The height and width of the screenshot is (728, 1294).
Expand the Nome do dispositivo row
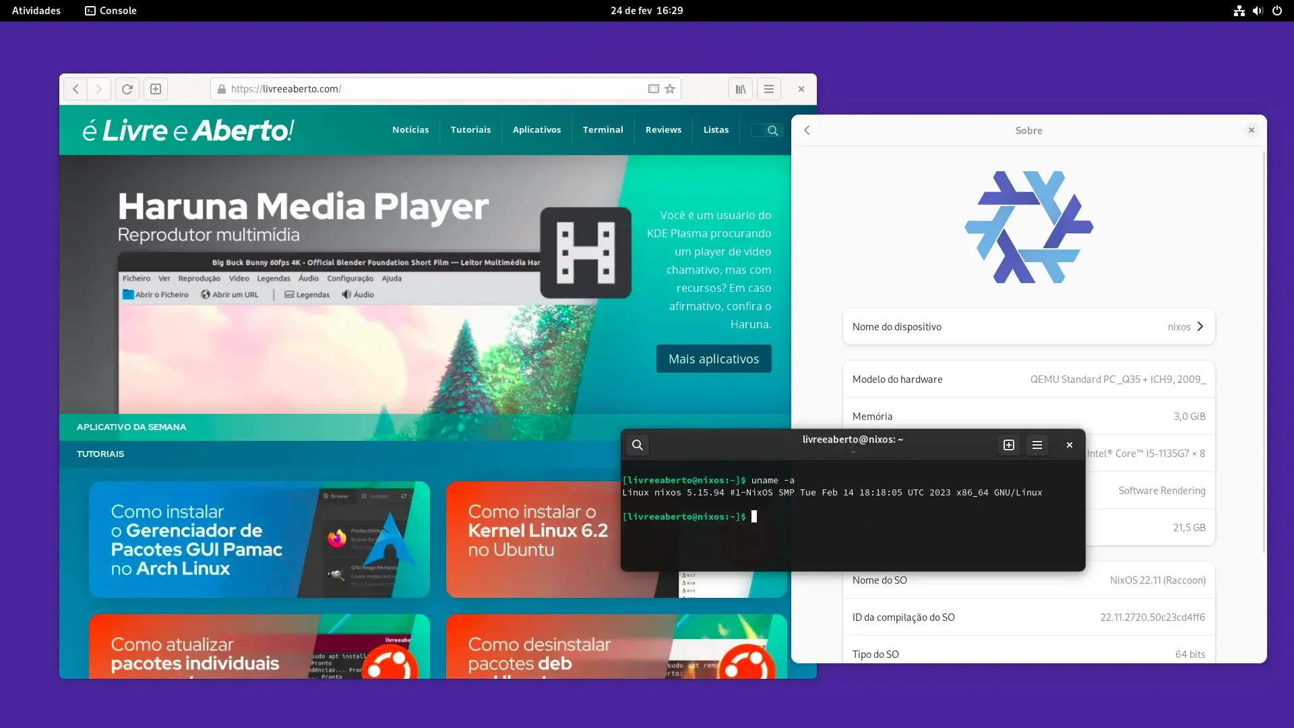pyautogui.click(x=1028, y=327)
